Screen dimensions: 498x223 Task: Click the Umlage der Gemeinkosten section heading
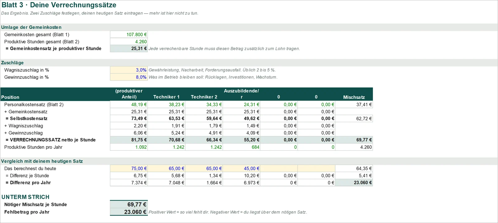[x=31, y=27]
